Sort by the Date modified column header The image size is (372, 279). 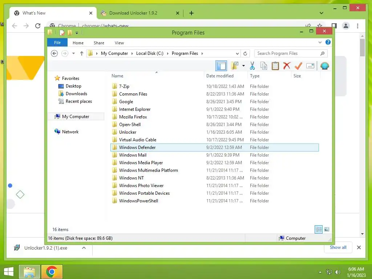point(220,76)
